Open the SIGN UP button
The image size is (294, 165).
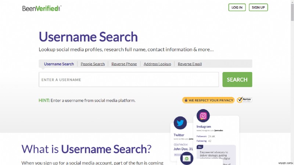click(258, 7)
